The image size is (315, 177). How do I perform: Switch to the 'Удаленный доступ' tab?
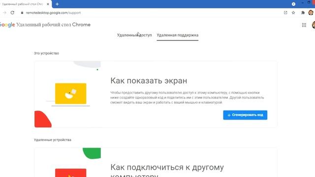pos(134,35)
